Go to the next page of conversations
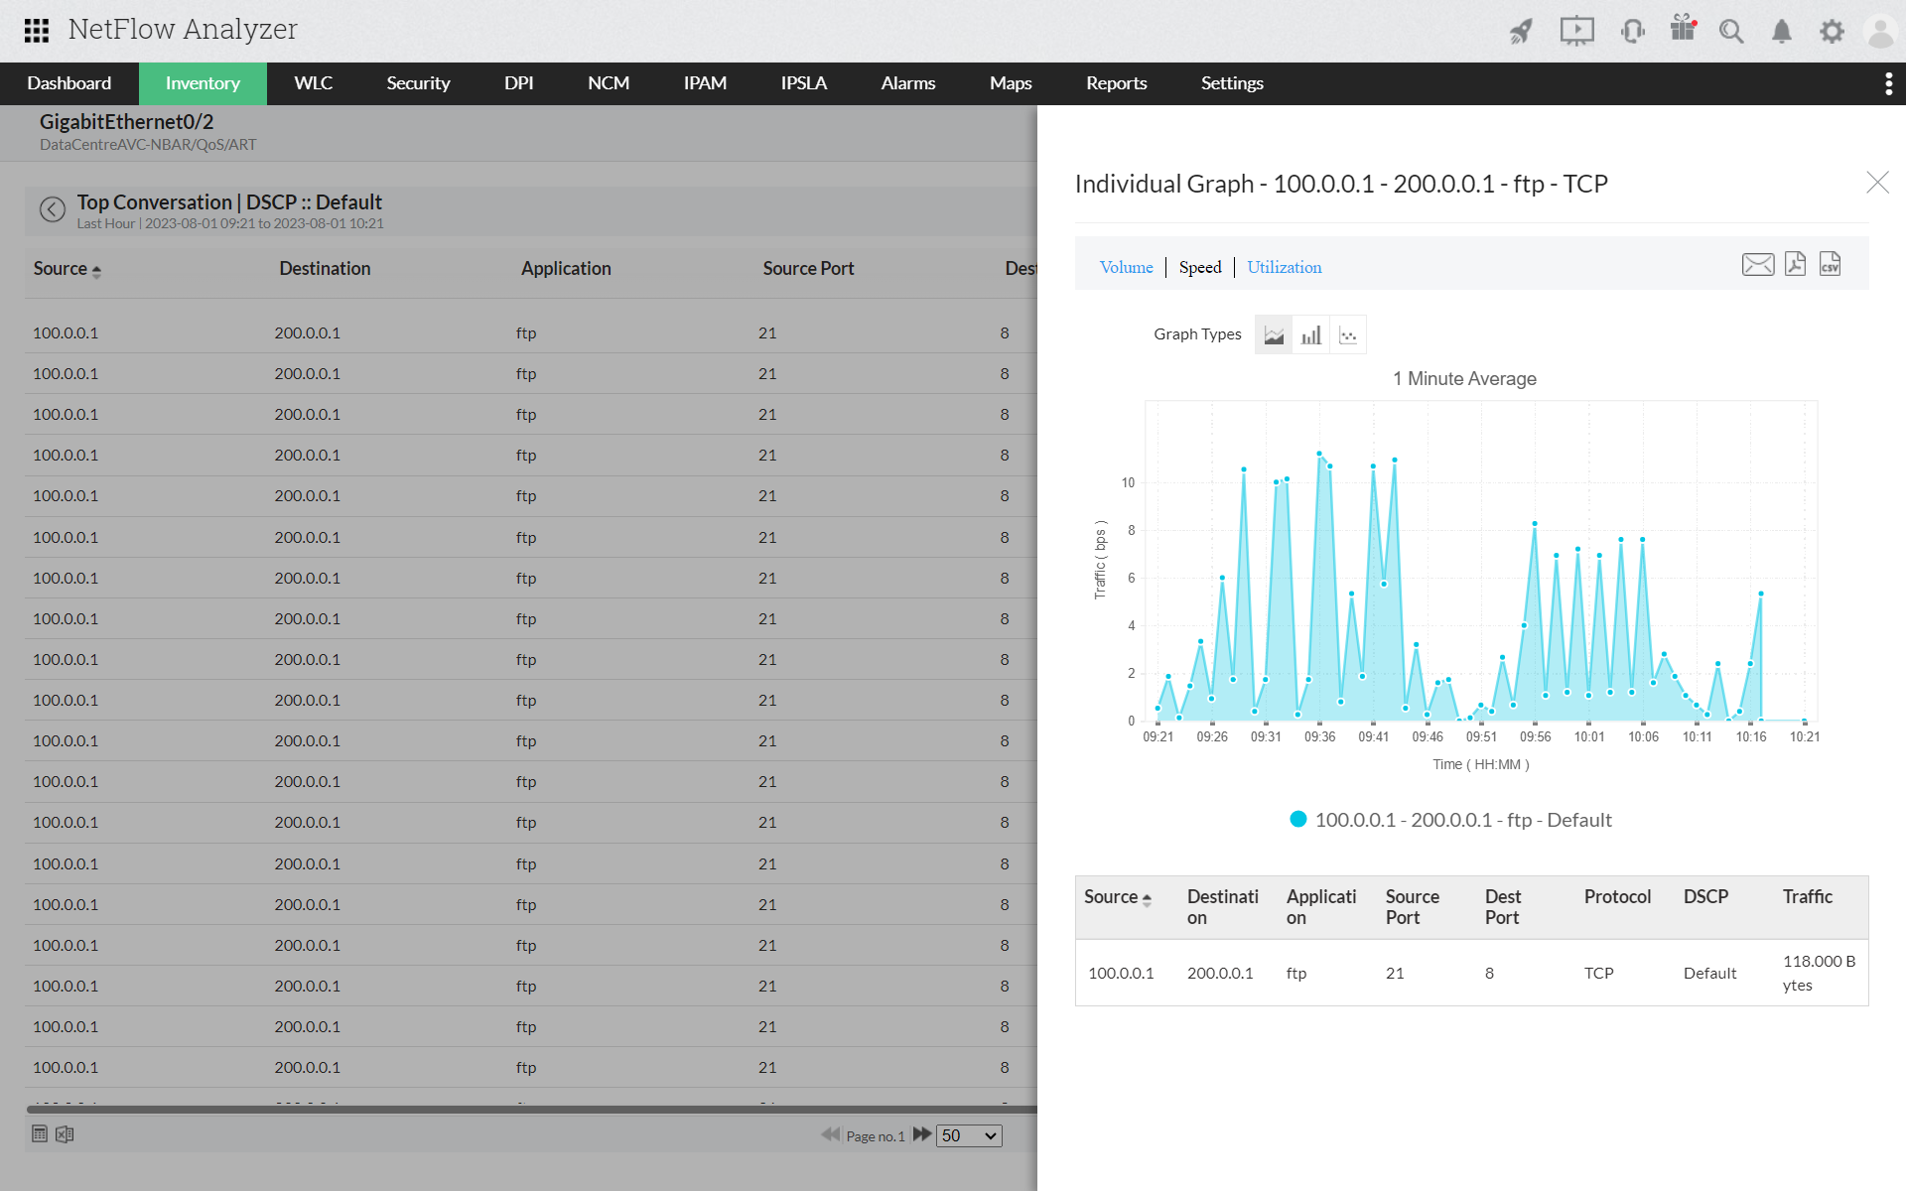Screen dimensions: 1906x1191 [922, 1134]
